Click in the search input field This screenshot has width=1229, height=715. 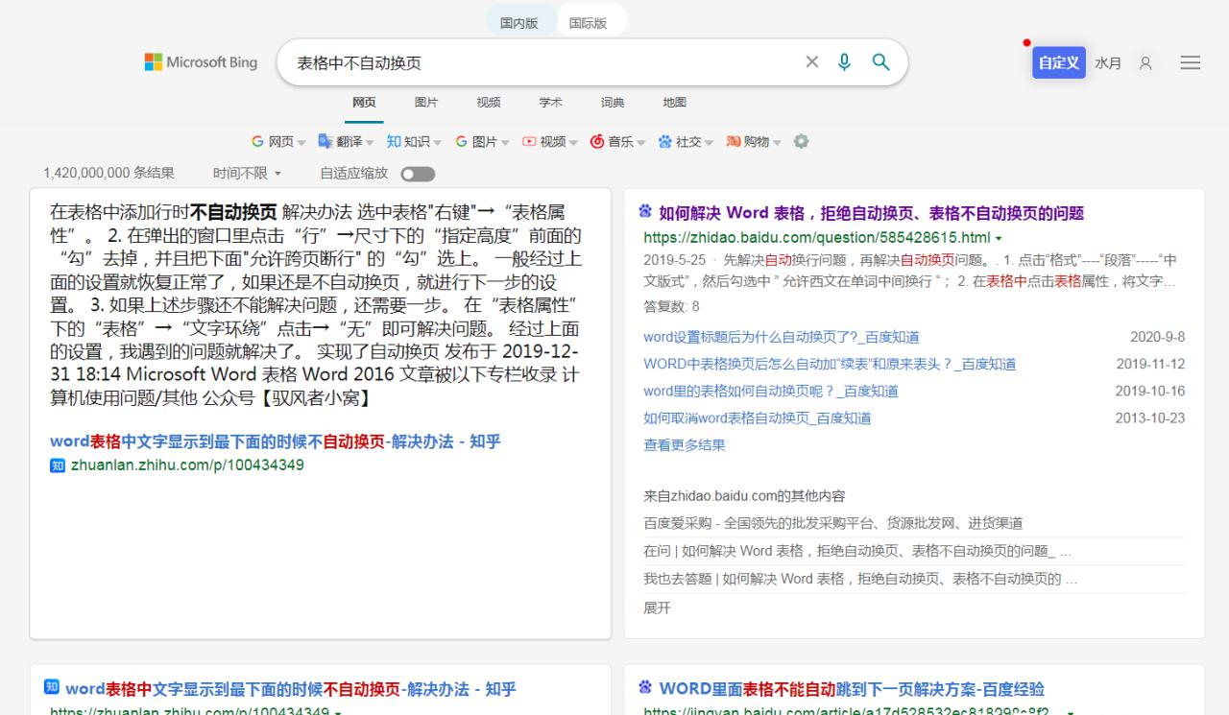click(x=542, y=63)
